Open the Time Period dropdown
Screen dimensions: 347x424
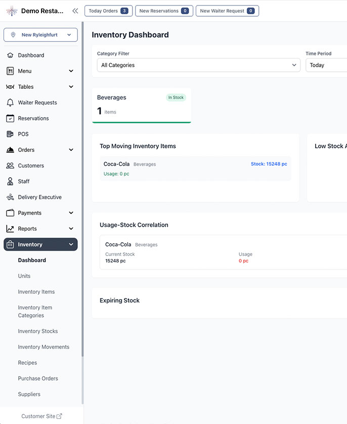click(x=326, y=65)
